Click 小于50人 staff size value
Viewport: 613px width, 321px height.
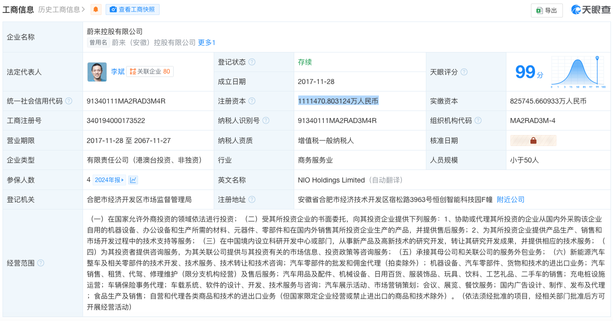pyautogui.click(x=524, y=160)
